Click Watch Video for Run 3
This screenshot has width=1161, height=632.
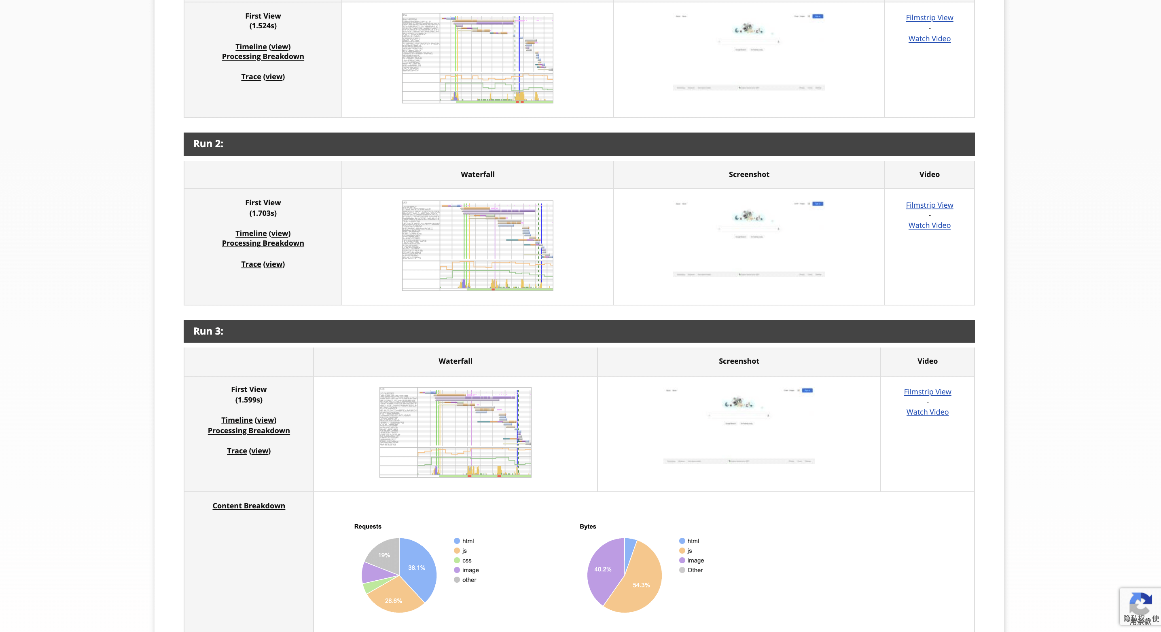[927, 412]
